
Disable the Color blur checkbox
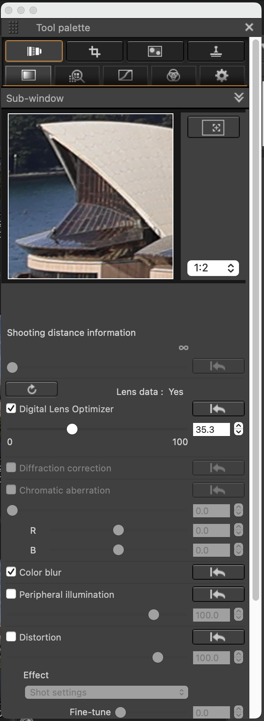[11, 572]
